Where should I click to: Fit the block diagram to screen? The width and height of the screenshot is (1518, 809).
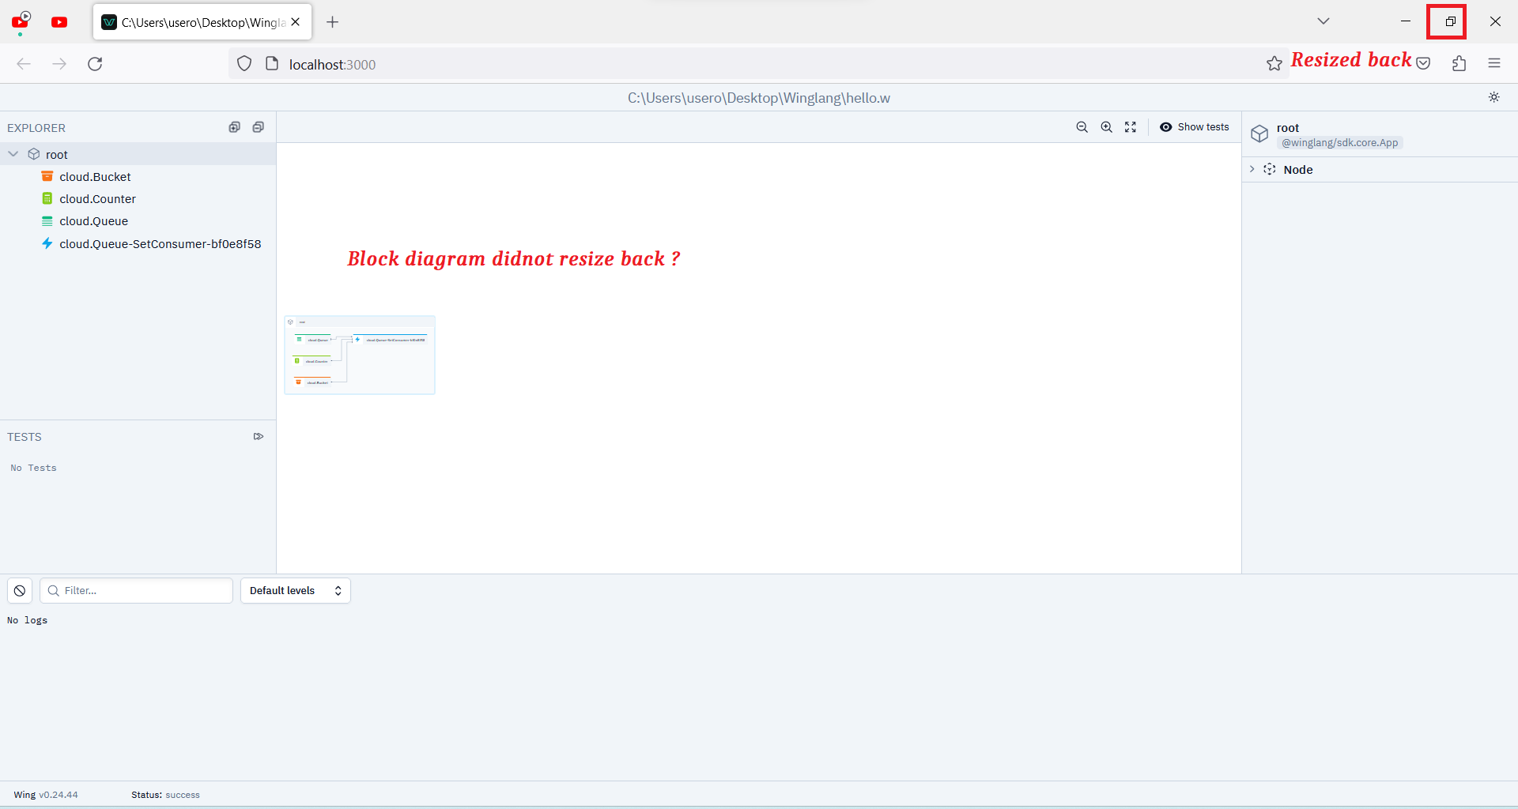tap(1130, 126)
